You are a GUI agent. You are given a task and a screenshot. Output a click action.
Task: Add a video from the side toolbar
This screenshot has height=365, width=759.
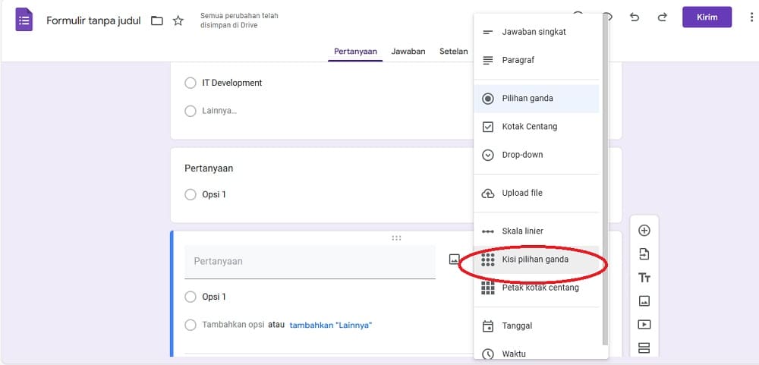pyautogui.click(x=644, y=324)
